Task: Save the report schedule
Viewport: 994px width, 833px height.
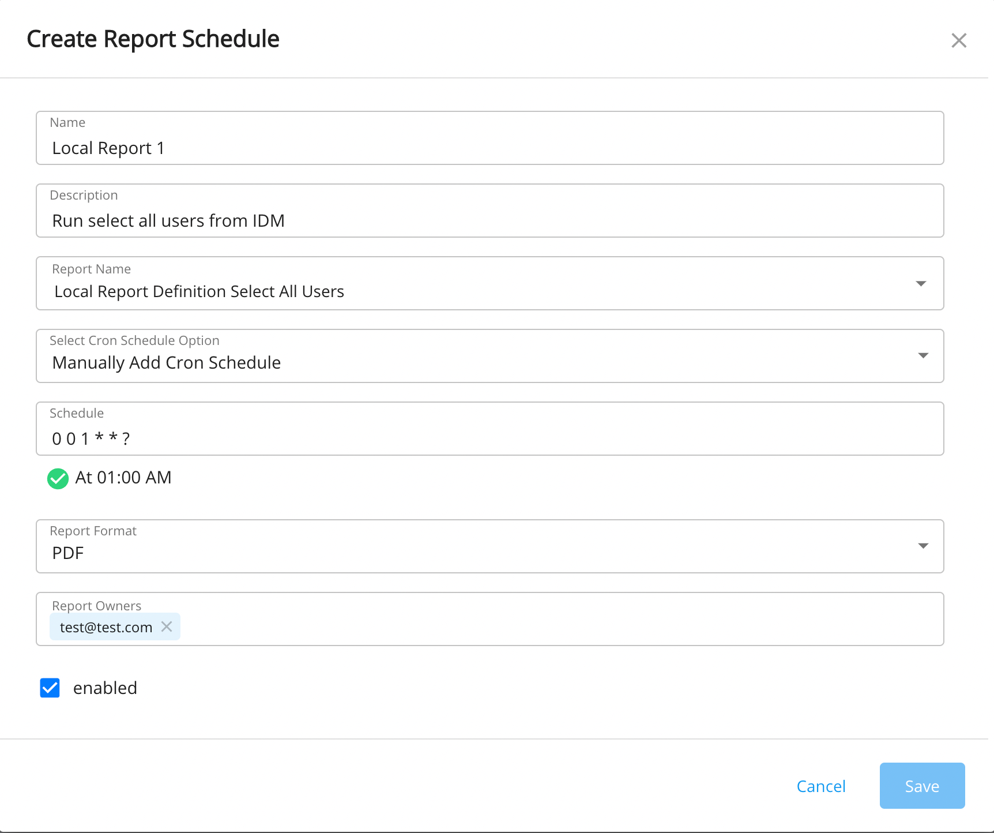Action: pyautogui.click(x=921, y=786)
